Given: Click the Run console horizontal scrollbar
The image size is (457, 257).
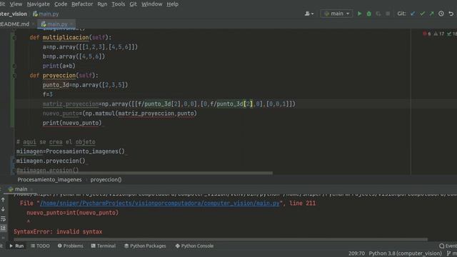Looking at the screenshot, I should pos(221,240).
